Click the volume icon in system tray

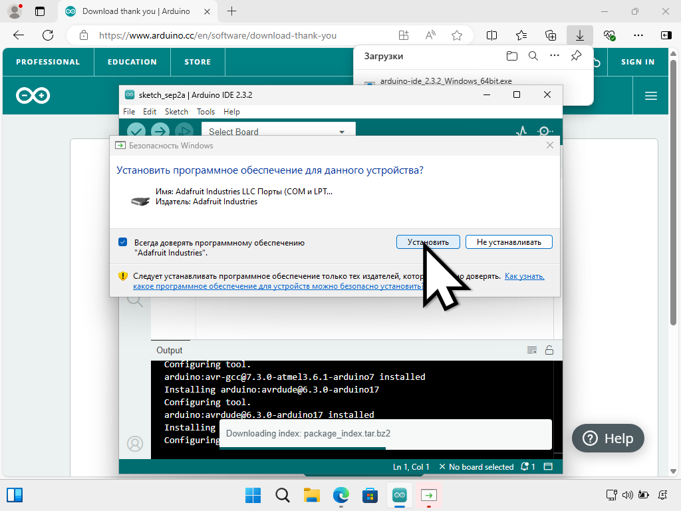(x=627, y=494)
